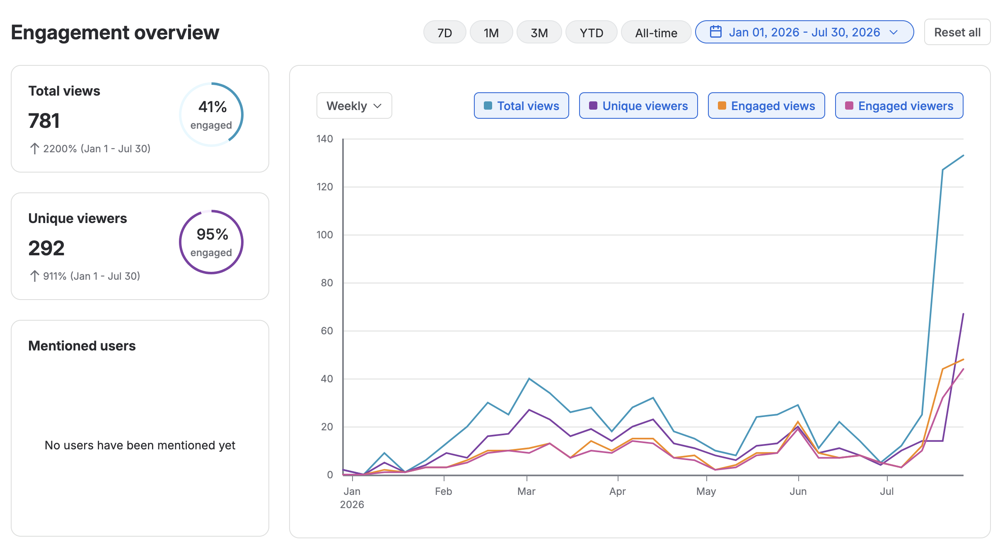1000x547 pixels.
Task: Click the purple Unique viewers legend square
Action: [593, 106]
